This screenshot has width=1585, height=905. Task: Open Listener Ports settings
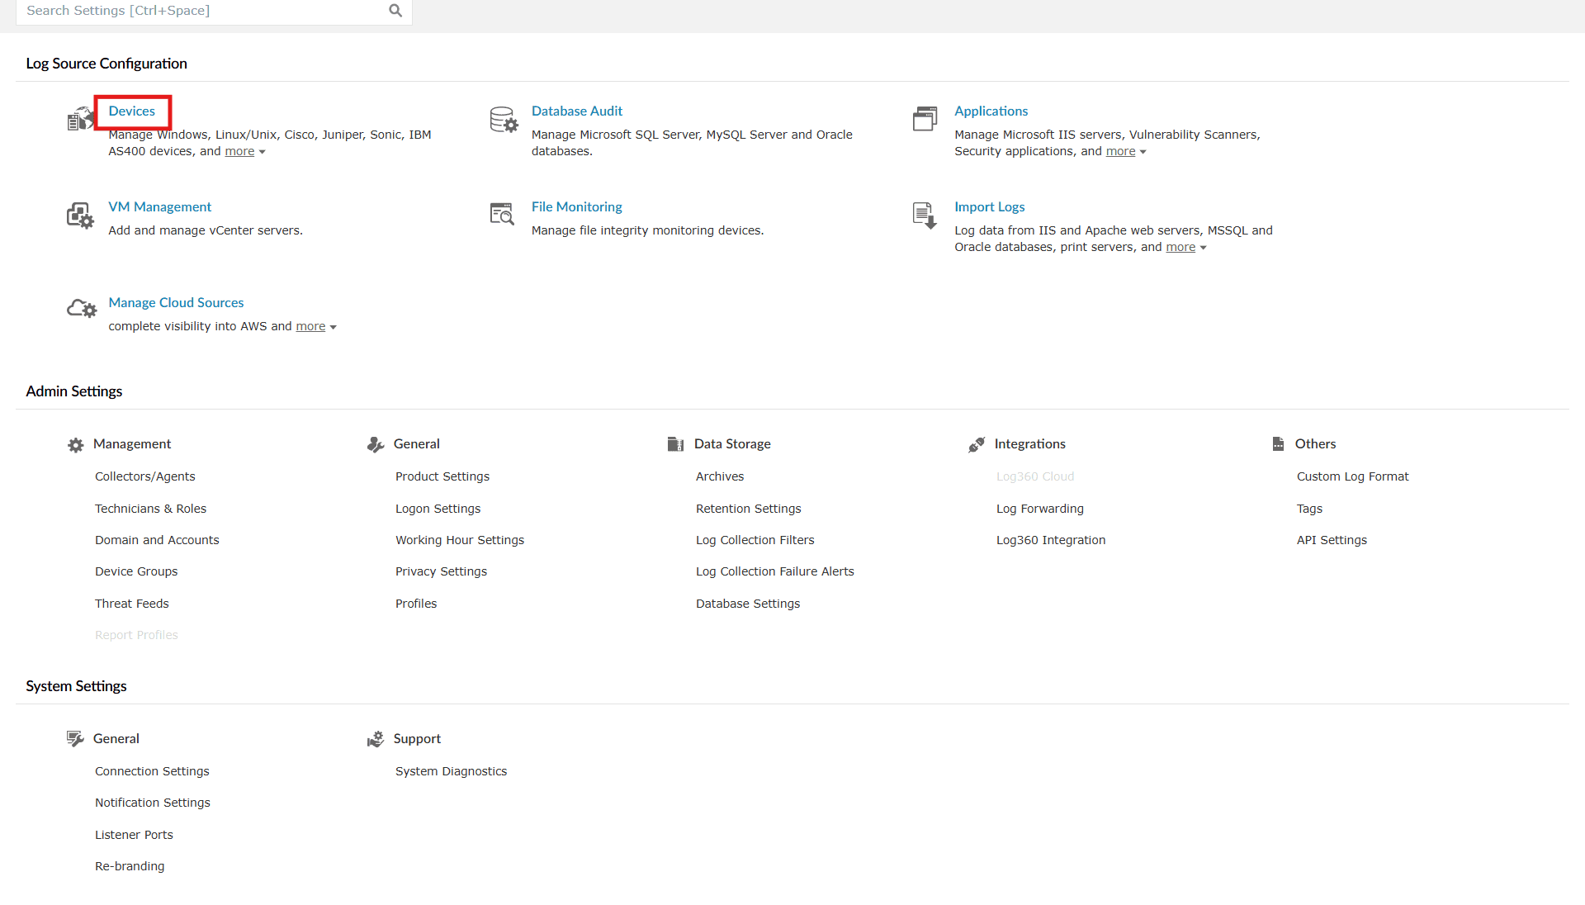[x=134, y=834]
